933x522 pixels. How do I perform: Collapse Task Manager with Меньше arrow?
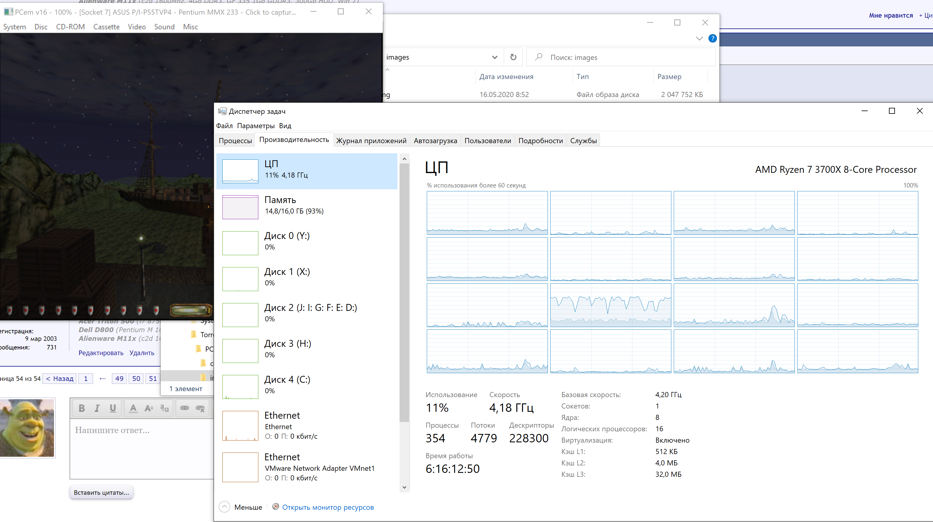coord(224,507)
